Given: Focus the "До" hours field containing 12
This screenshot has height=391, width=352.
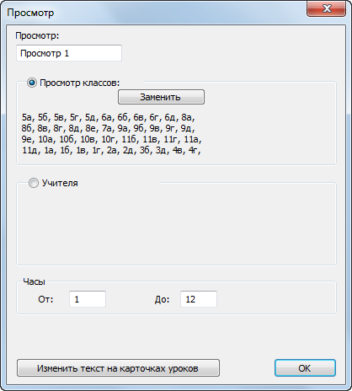Looking at the screenshot, I should (x=199, y=299).
